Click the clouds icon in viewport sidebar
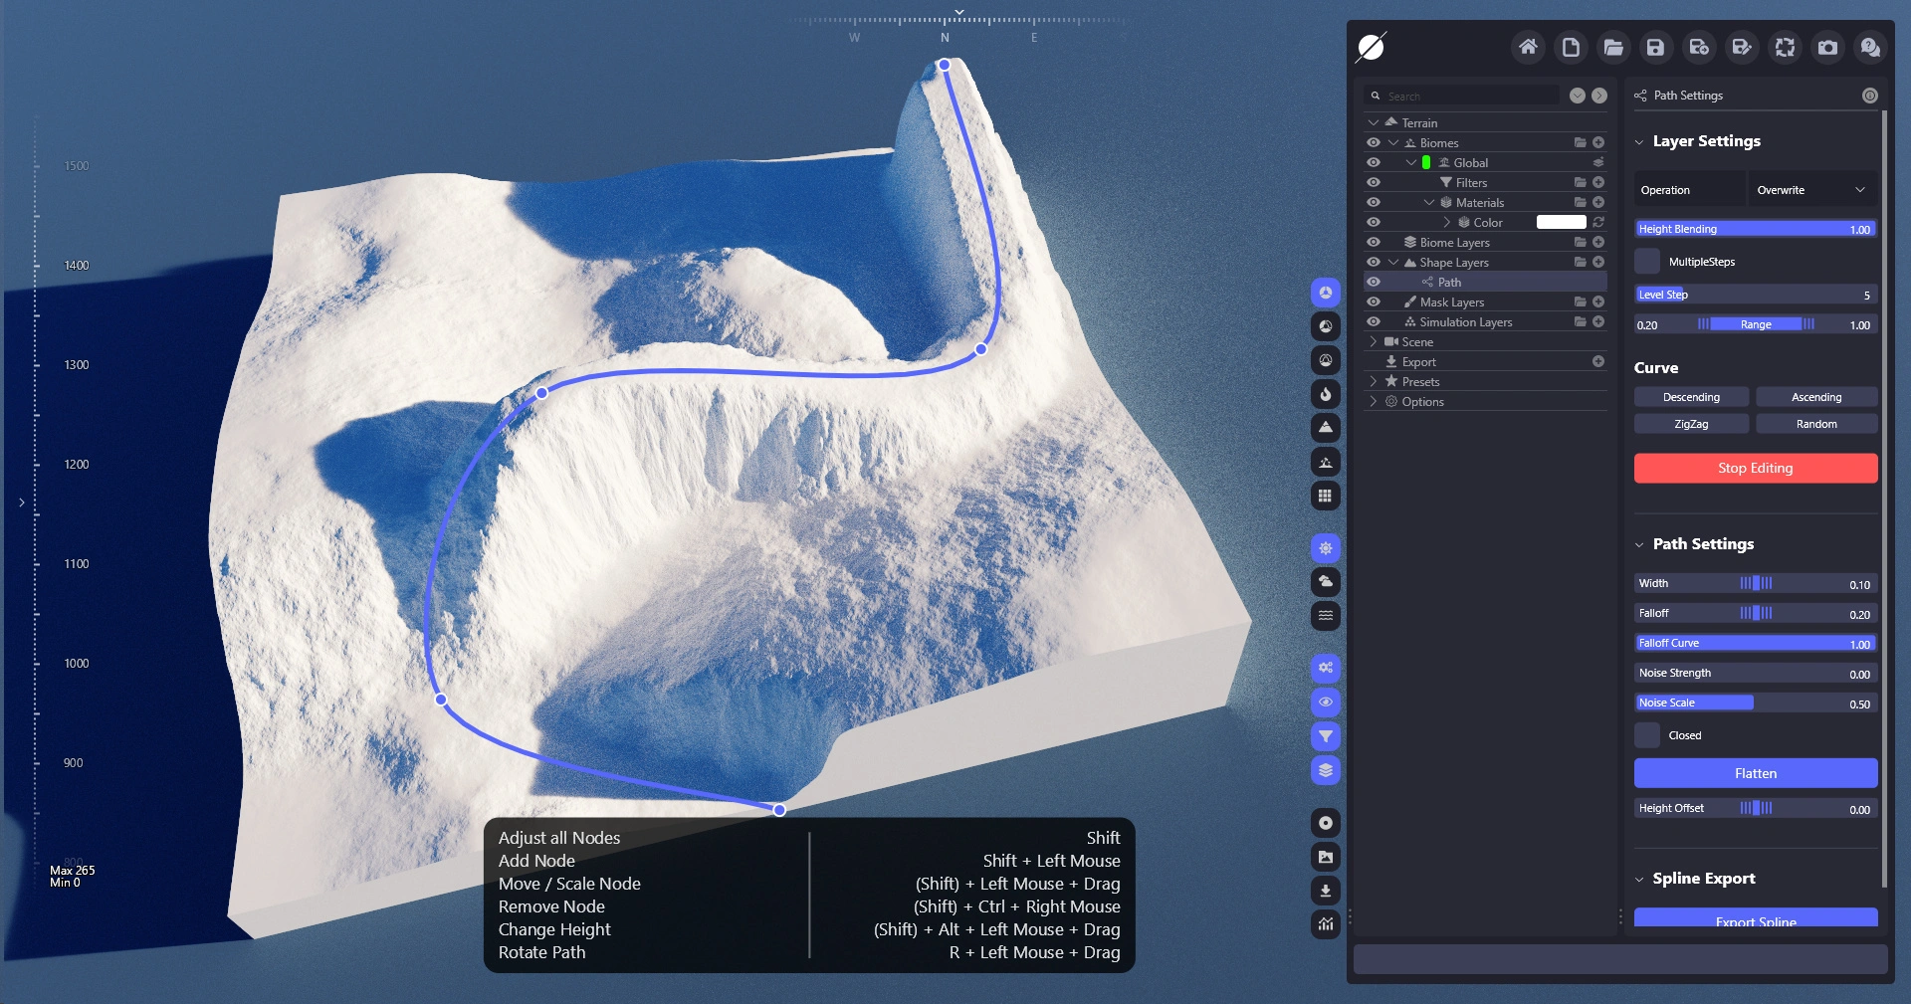1911x1004 pixels. [1325, 581]
